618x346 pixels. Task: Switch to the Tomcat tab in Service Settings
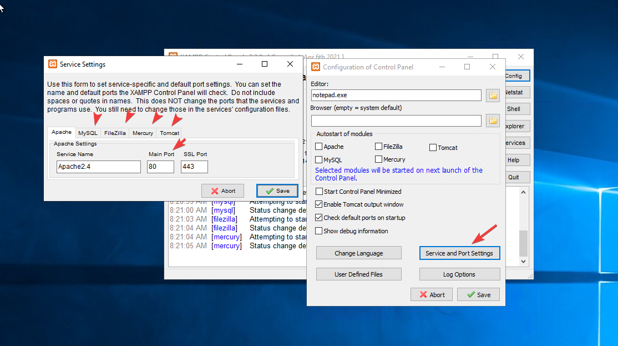[169, 133]
